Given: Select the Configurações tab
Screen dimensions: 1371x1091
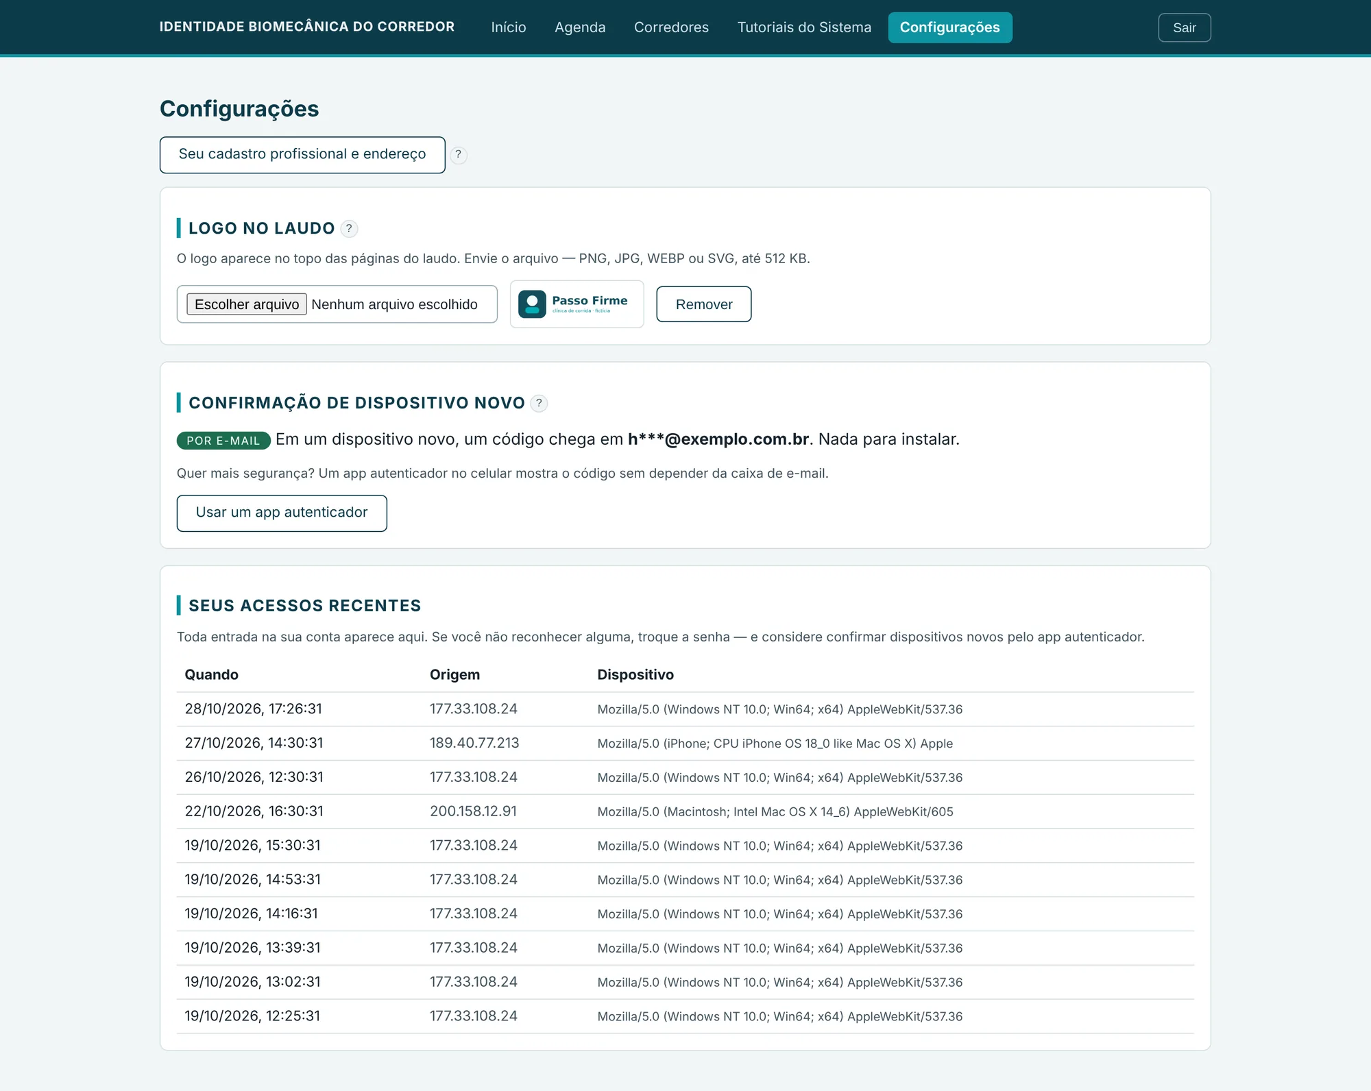Looking at the screenshot, I should coord(949,27).
